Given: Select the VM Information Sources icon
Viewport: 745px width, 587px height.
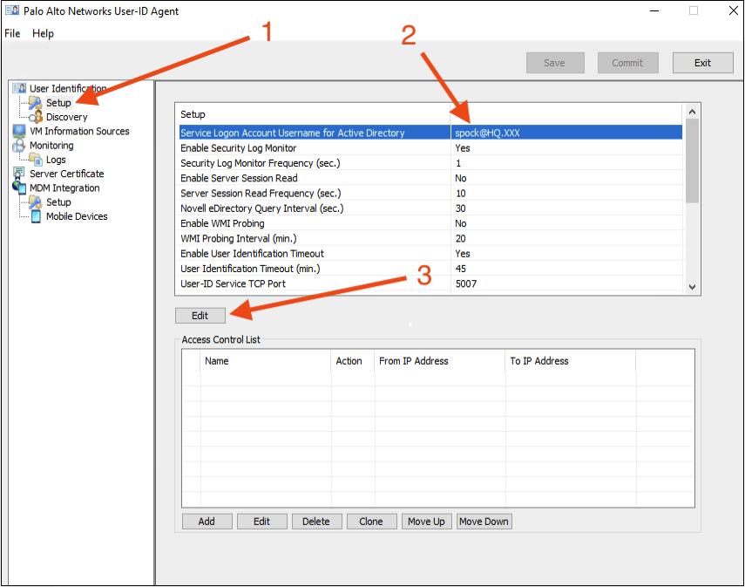Looking at the screenshot, I should point(19,132).
